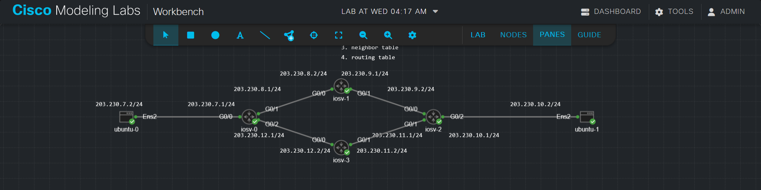The width and height of the screenshot is (761, 190).
Task: Choose the ellipse annotation tool
Action: tap(215, 35)
